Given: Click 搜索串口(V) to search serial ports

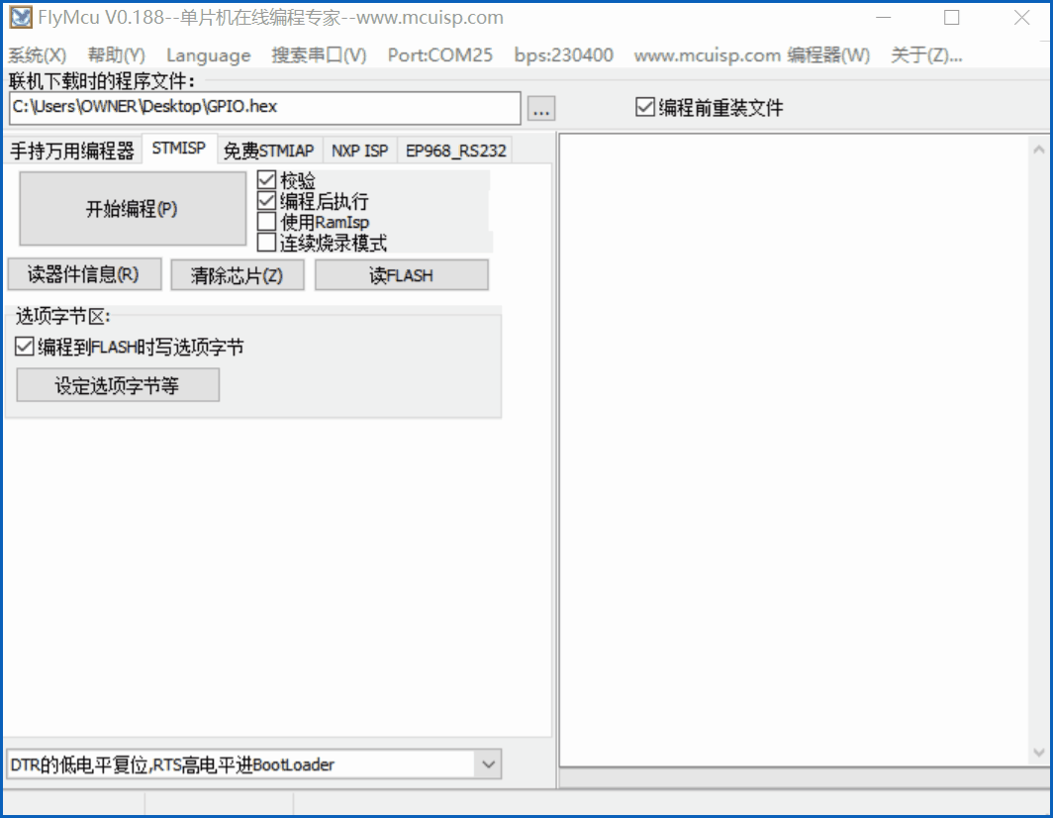Looking at the screenshot, I should point(319,55).
